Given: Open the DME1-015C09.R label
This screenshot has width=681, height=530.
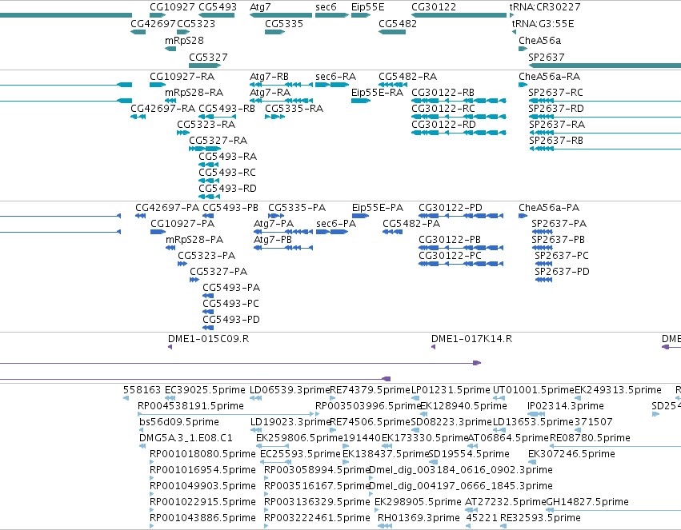Looking at the screenshot, I should (x=209, y=340).
